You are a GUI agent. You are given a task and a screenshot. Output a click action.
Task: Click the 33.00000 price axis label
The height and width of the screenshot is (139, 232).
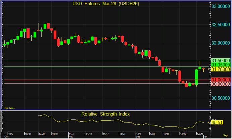[221, 6]
